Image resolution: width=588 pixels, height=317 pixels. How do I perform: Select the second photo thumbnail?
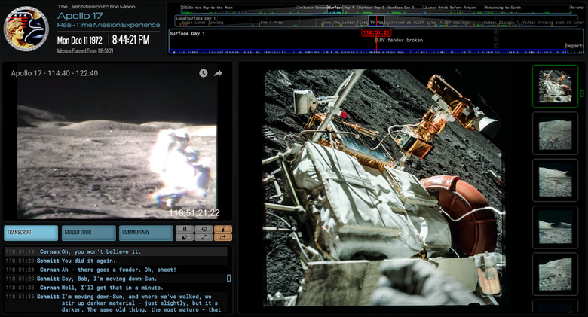click(556, 133)
